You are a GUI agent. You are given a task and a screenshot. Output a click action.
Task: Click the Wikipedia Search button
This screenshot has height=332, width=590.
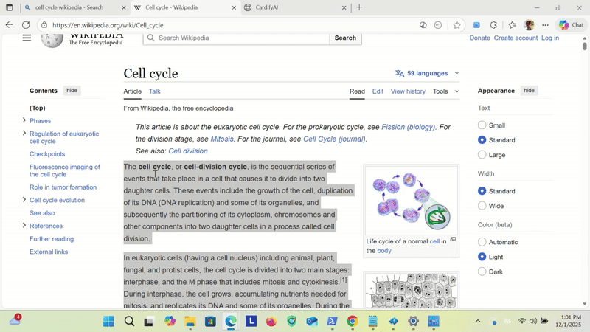[345, 38]
